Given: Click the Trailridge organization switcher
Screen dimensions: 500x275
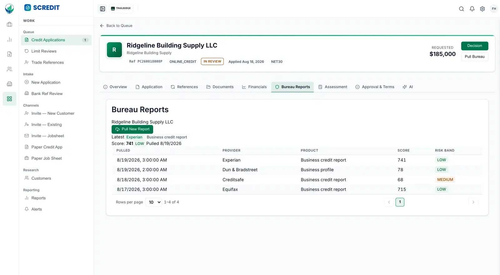Looking at the screenshot, I should (121, 8).
